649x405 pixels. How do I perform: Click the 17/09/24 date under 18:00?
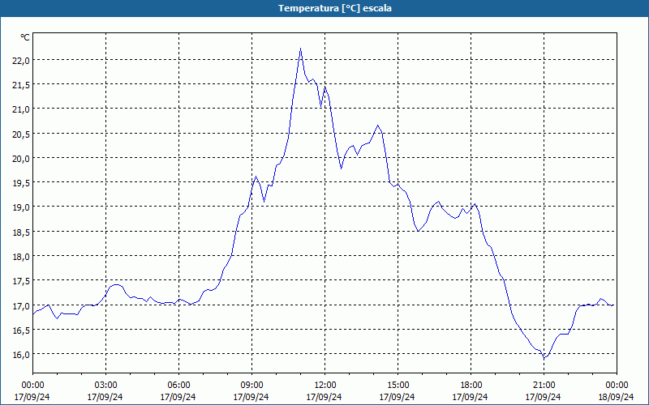pos(471,397)
